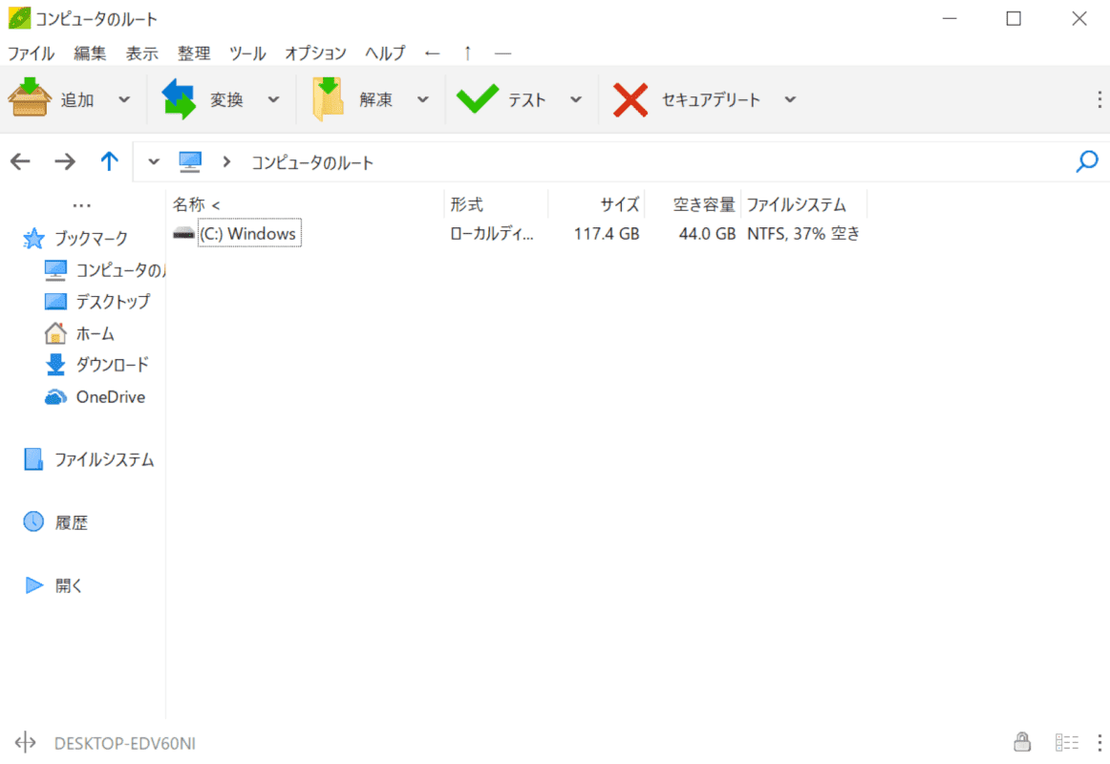Open the テスト dropdown arrow

click(576, 99)
